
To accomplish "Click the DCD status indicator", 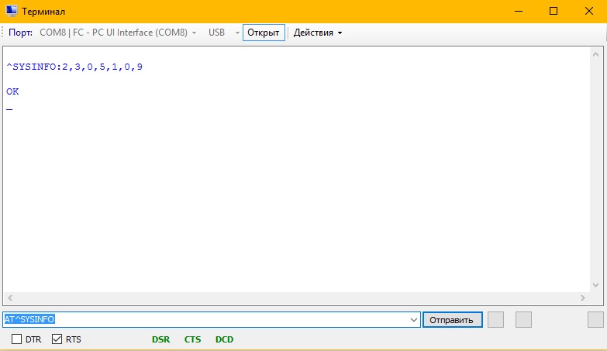I will pyautogui.click(x=225, y=339).
